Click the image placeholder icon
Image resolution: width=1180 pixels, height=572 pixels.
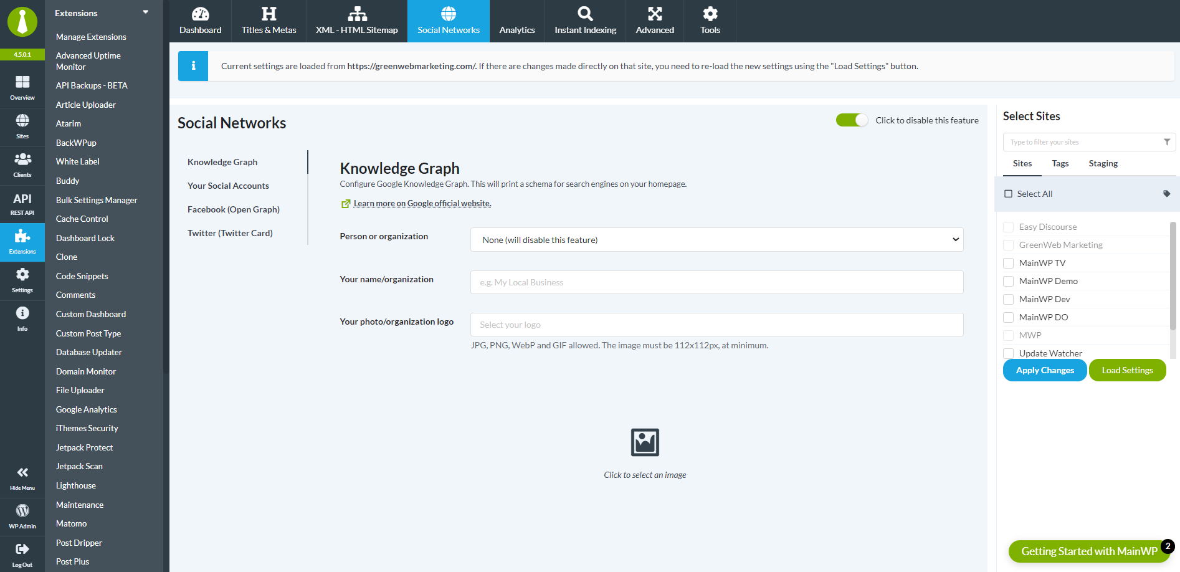coord(645,442)
